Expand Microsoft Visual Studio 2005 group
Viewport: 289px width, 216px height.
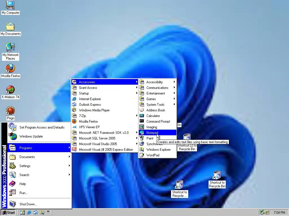coord(105,144)
